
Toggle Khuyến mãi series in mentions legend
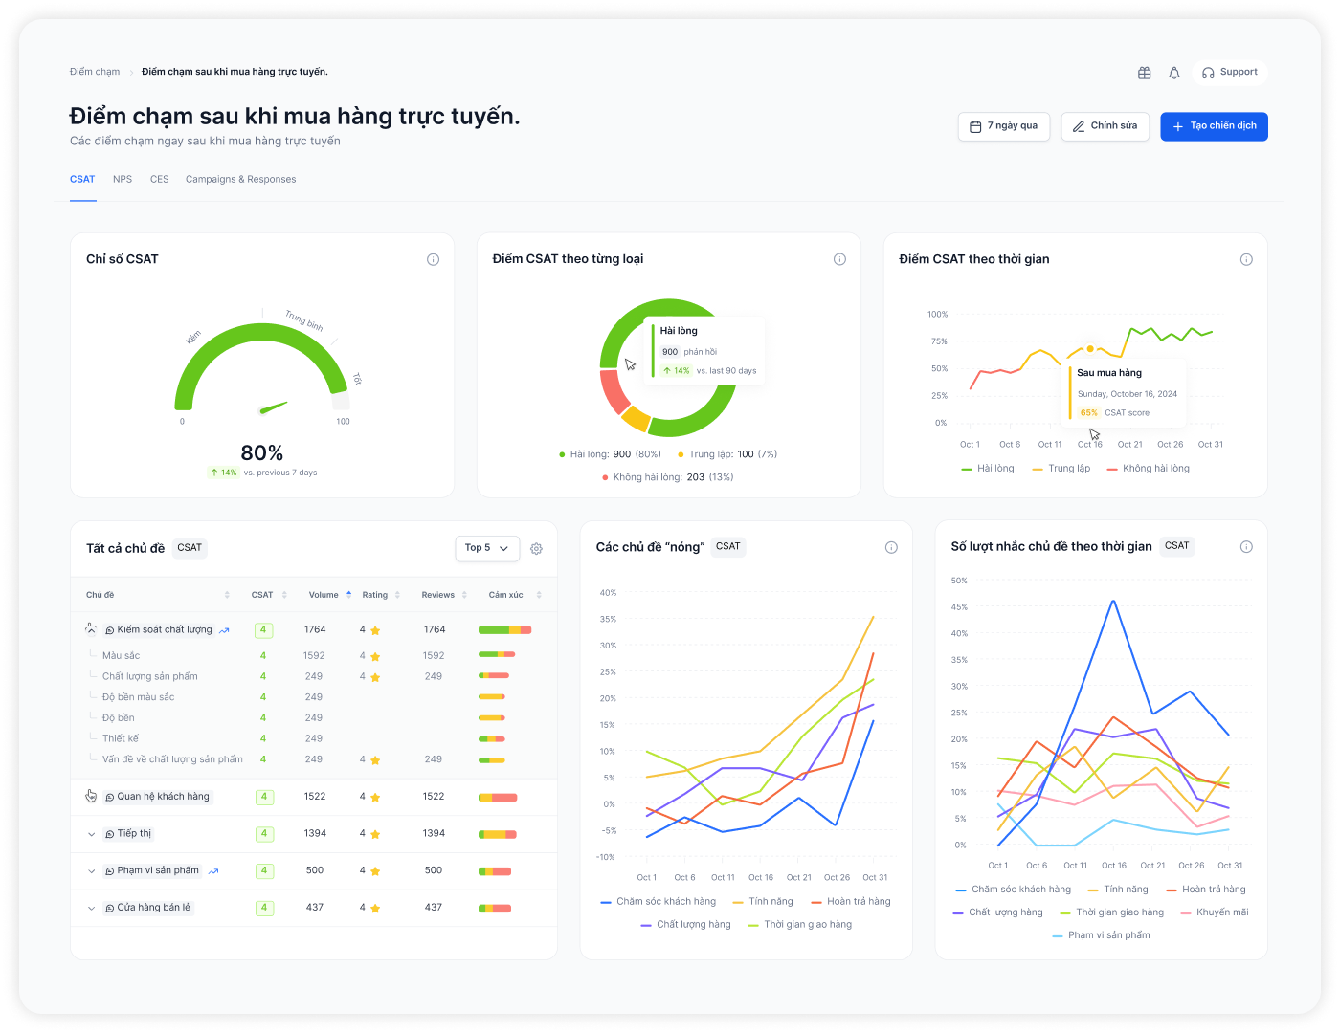1215,912
